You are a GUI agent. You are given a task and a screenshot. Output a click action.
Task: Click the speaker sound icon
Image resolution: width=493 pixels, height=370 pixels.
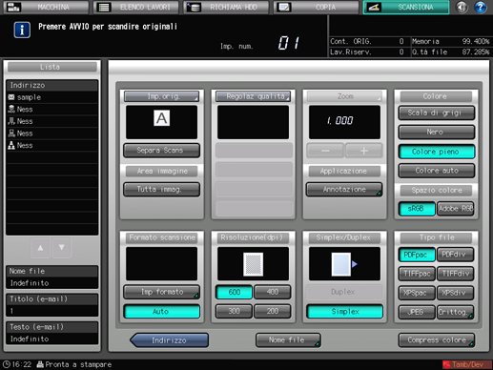coord(462,7)
